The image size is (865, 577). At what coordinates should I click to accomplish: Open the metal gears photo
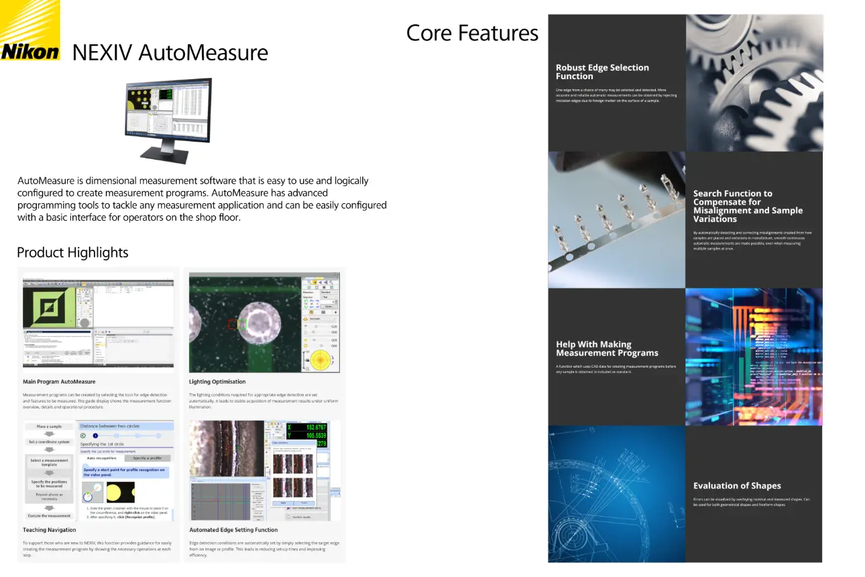[x=754, y=83]
